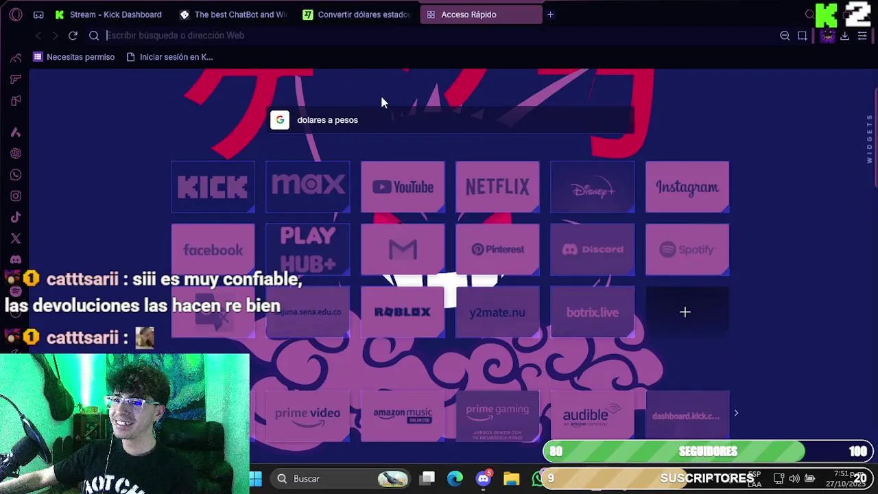
Task: Open Easy Setup sliders icon
Action: click(x=862, y=36)
